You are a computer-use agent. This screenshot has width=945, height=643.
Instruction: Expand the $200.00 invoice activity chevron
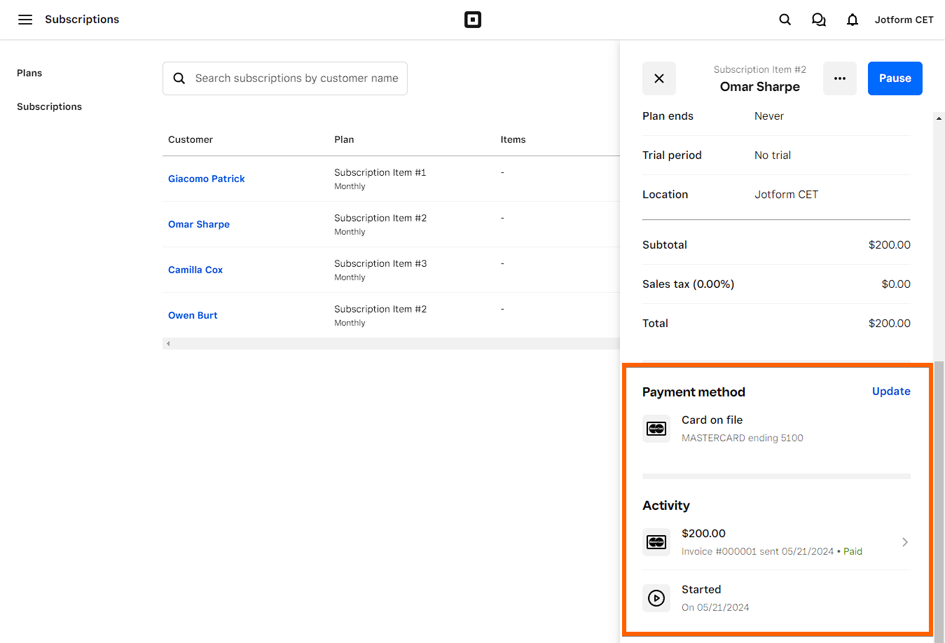[904, 542]
